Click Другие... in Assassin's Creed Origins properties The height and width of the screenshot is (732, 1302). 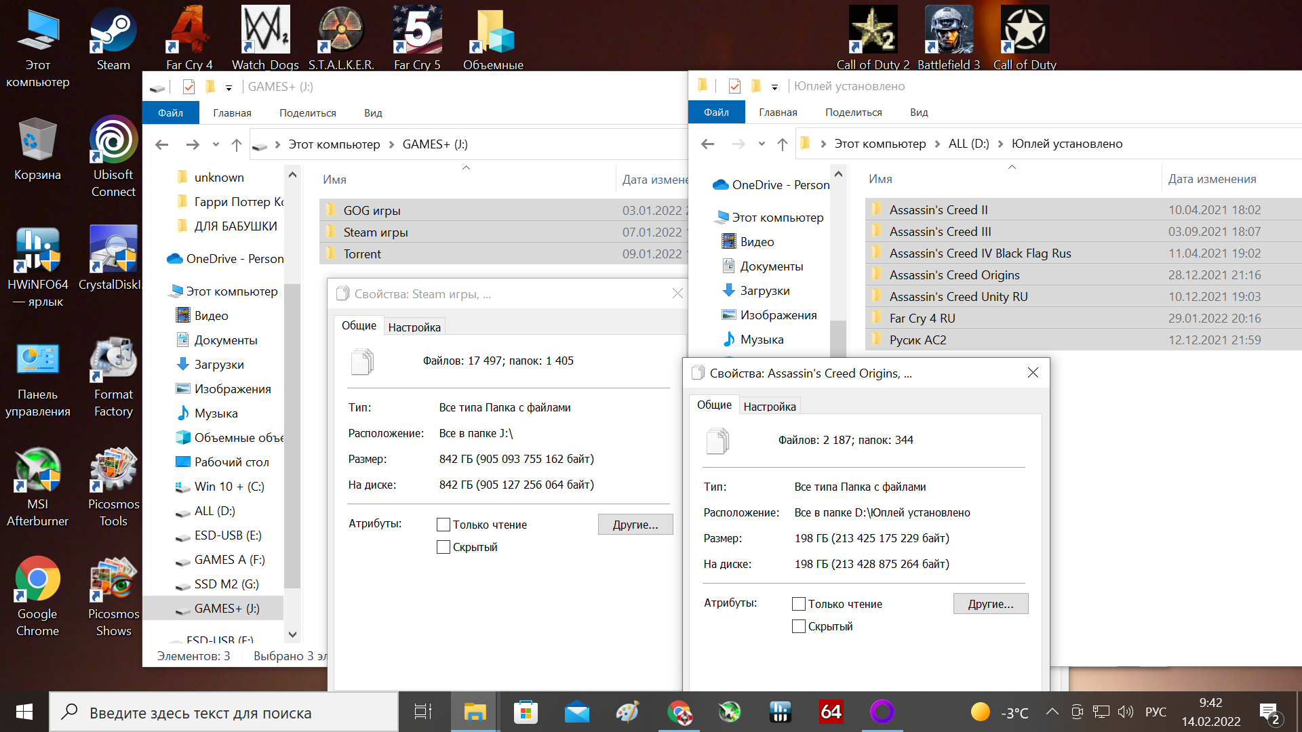point(990,604)
